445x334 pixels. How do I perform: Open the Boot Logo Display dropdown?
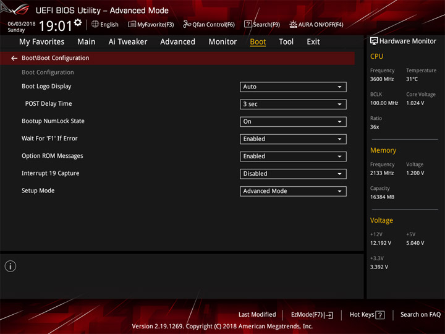click(293, 87)
